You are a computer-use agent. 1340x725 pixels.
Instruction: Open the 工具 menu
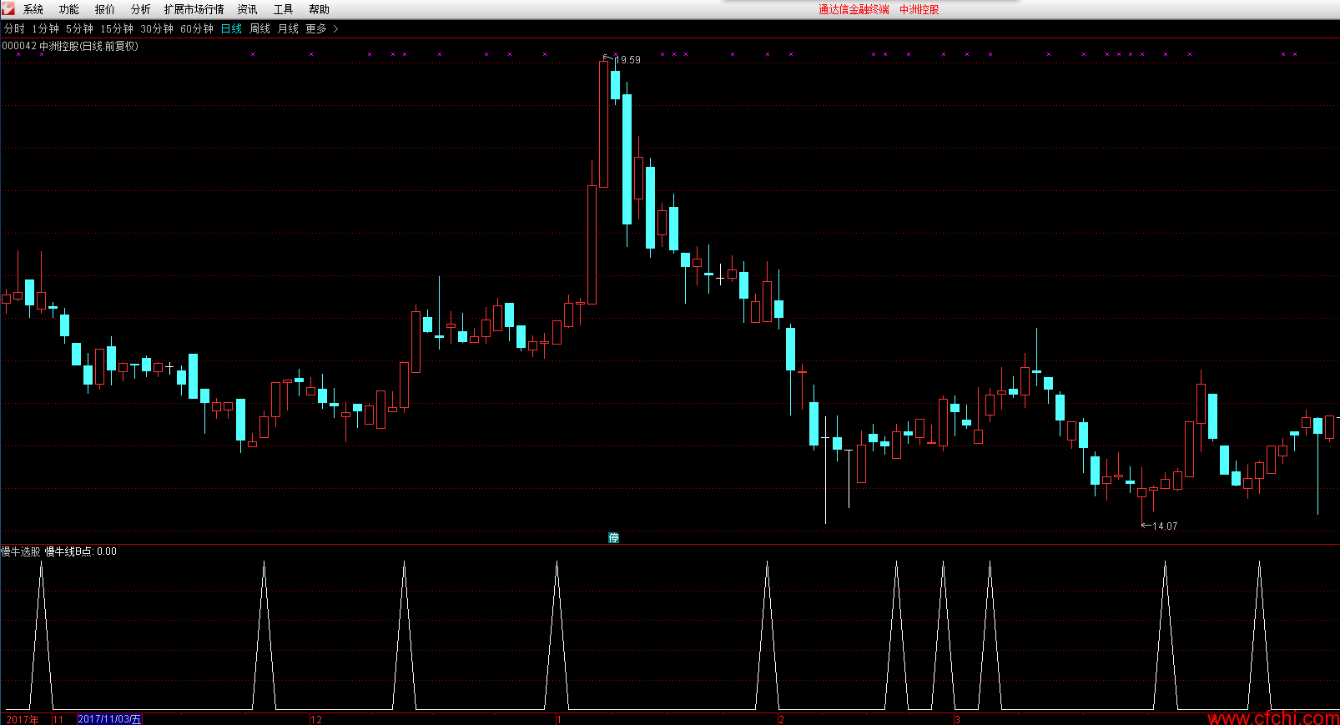pos(284,9)
